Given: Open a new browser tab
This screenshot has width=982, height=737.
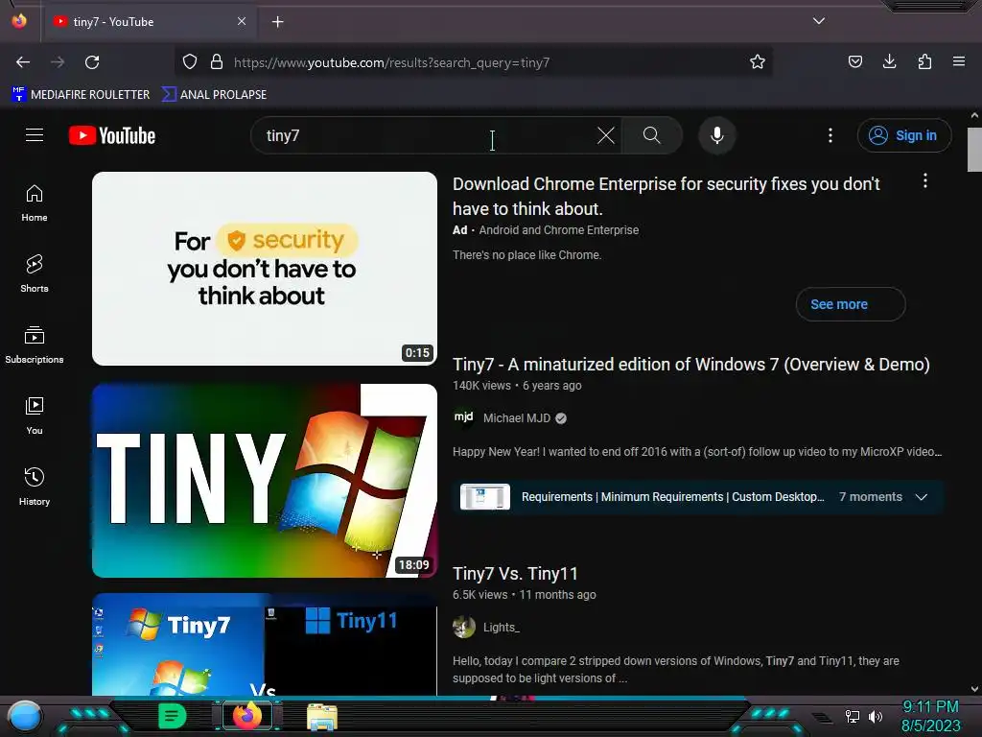Looking at the screenshot, I should pyautogui.click(x=277, y=22).
